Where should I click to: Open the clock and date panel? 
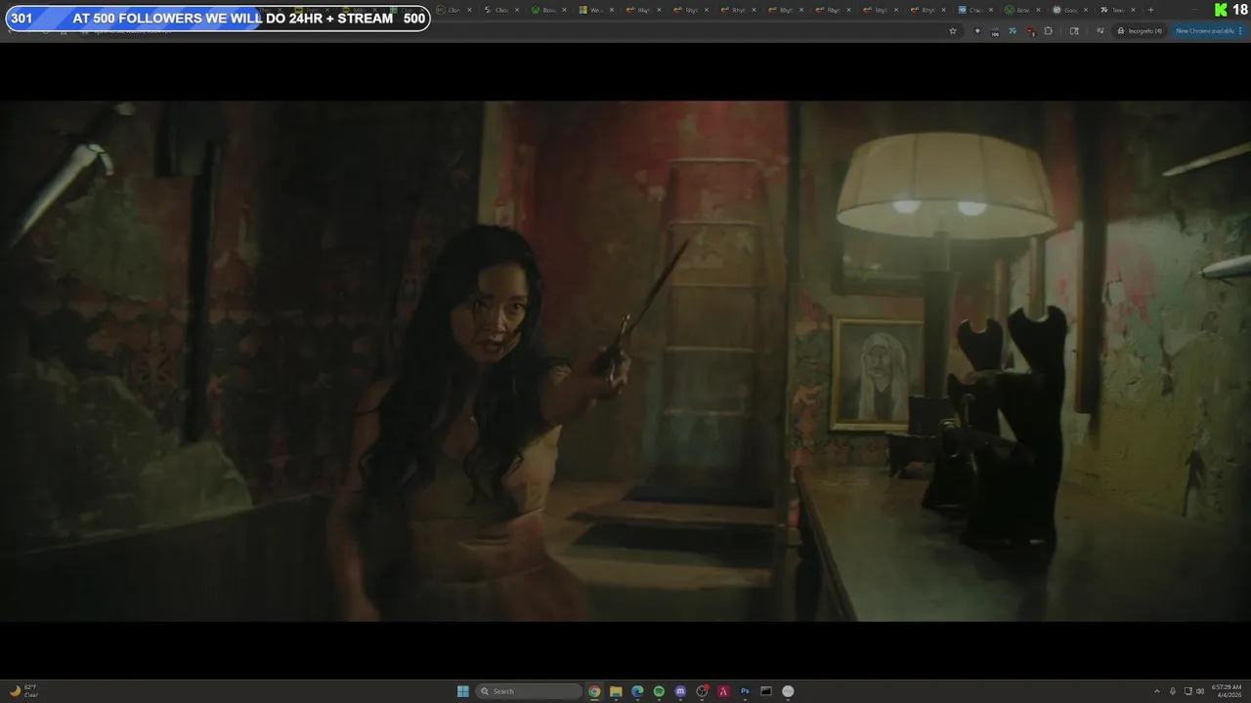(x=1227, y=691)
